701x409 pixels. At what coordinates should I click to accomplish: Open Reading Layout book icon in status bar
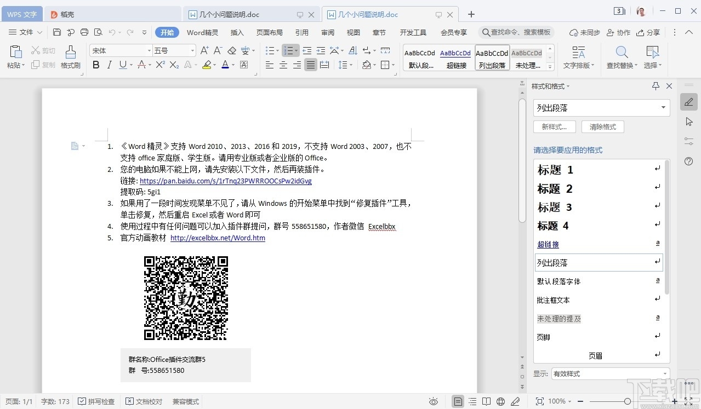pyautogui.click(x=486, y=401)
